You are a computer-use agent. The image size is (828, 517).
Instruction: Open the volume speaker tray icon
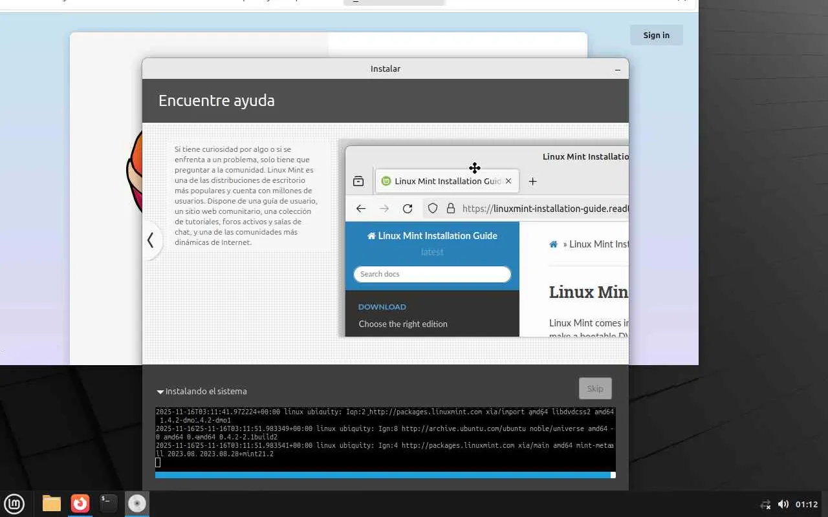pyautogui.click(x=783, y=504)
